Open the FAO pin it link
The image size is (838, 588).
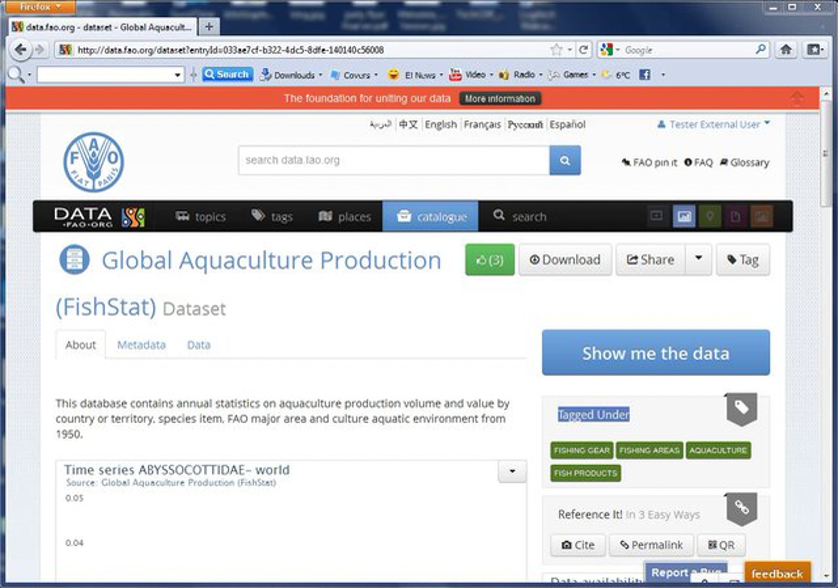coord(649,162)
